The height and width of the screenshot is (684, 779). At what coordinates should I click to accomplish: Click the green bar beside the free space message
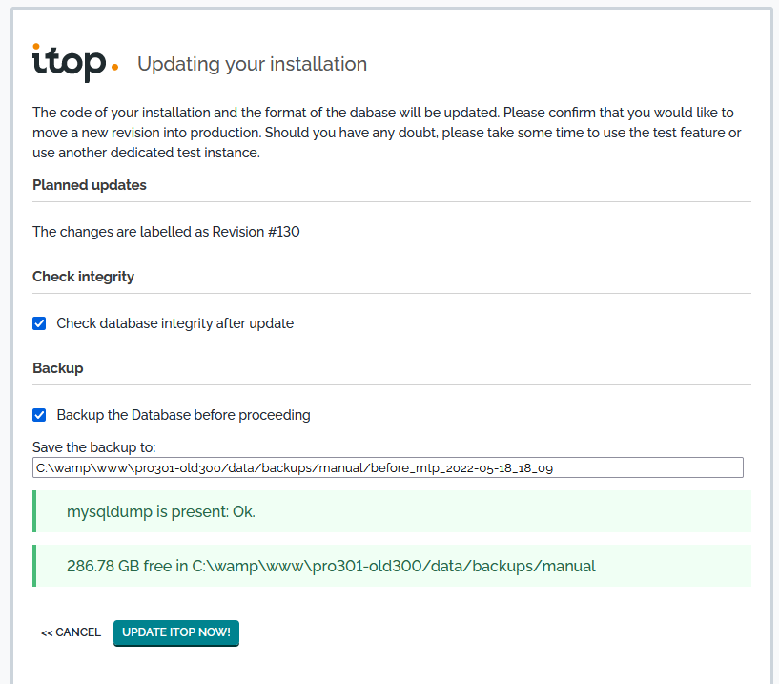34,566
